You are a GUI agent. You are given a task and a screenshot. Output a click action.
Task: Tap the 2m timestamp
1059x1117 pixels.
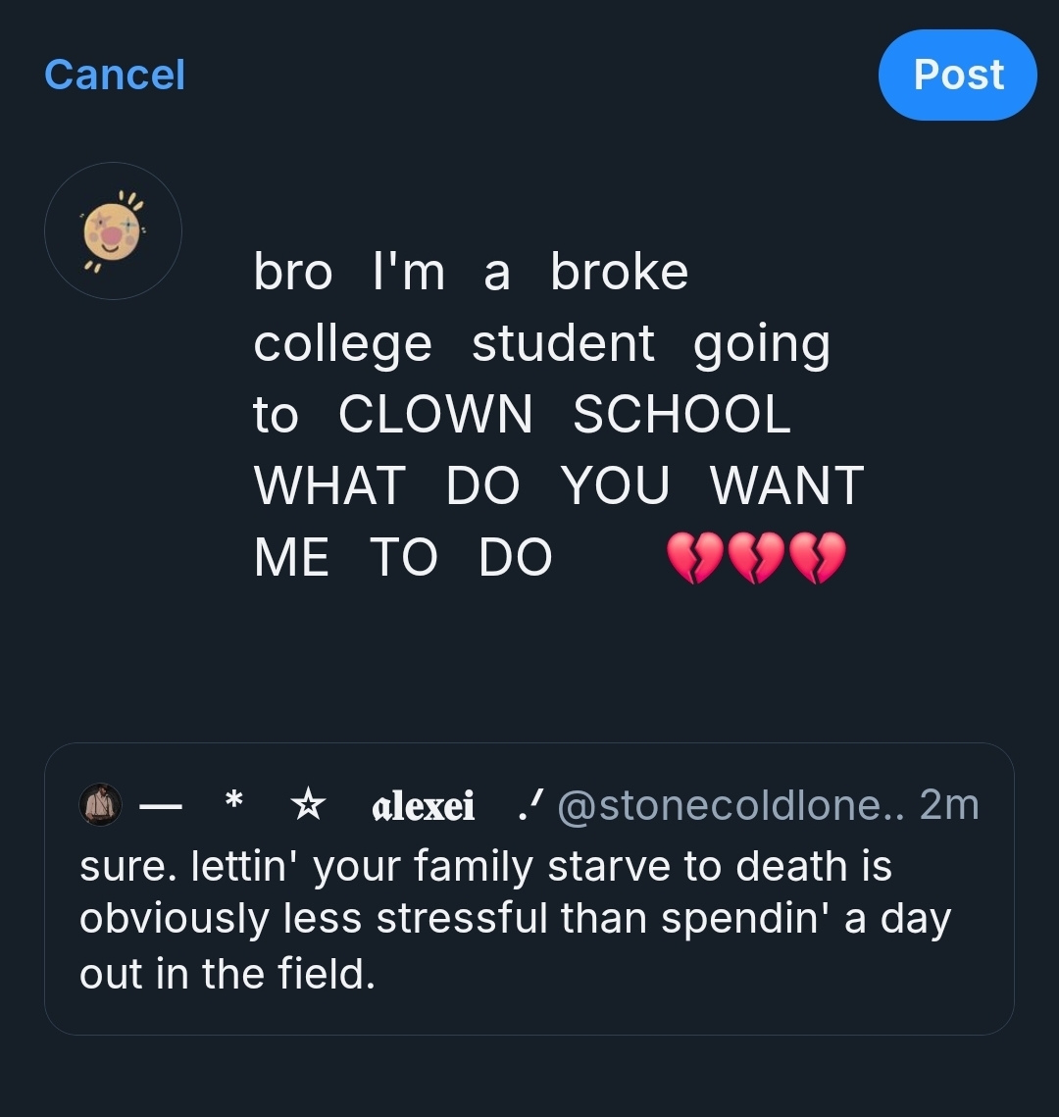(949, 805)
